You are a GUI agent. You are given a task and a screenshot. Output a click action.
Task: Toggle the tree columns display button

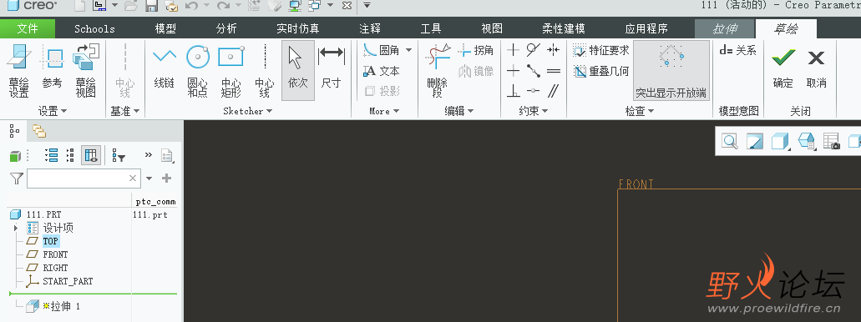pos(90,156)
